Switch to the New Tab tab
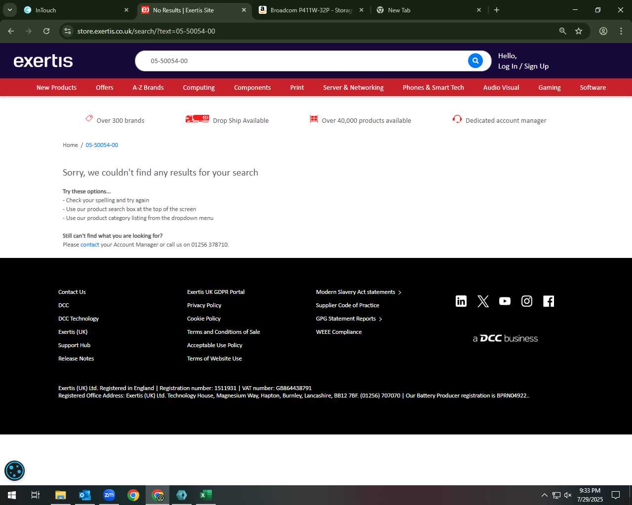632x505 pixels. tap(429, 10)
